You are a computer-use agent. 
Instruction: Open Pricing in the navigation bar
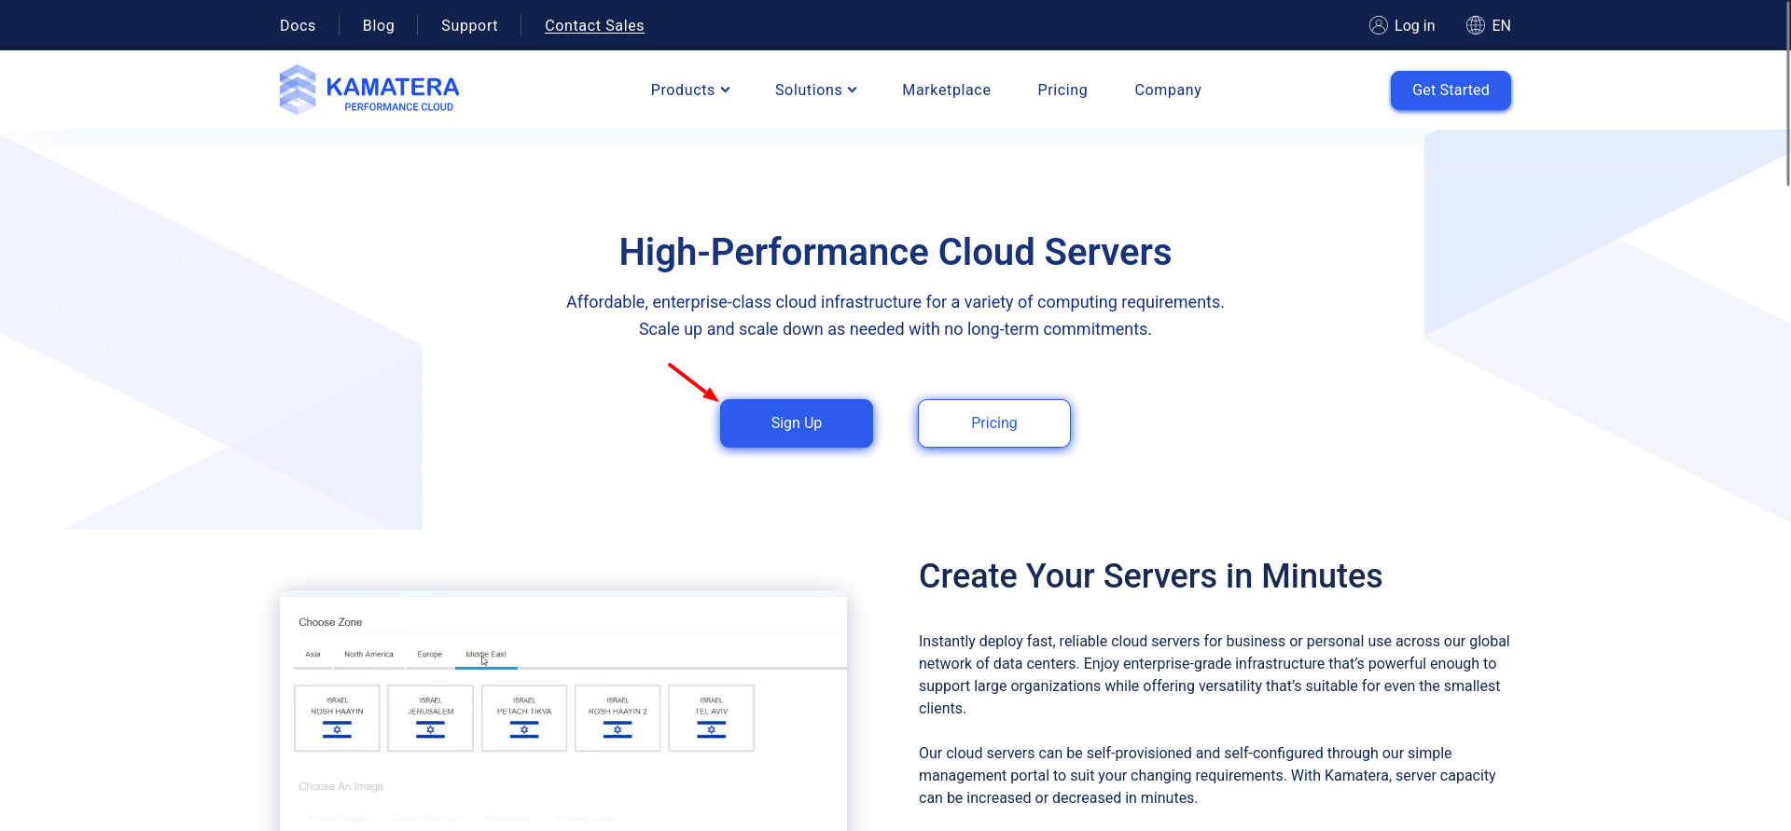(1062, 90)
